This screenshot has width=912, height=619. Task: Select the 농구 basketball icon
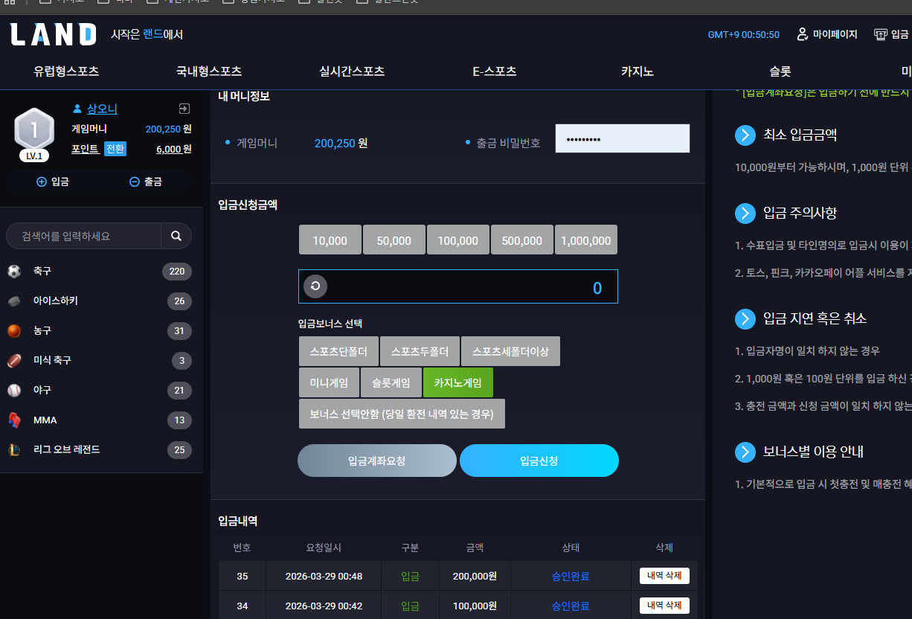pyautogui.click(x=14, y=331)
